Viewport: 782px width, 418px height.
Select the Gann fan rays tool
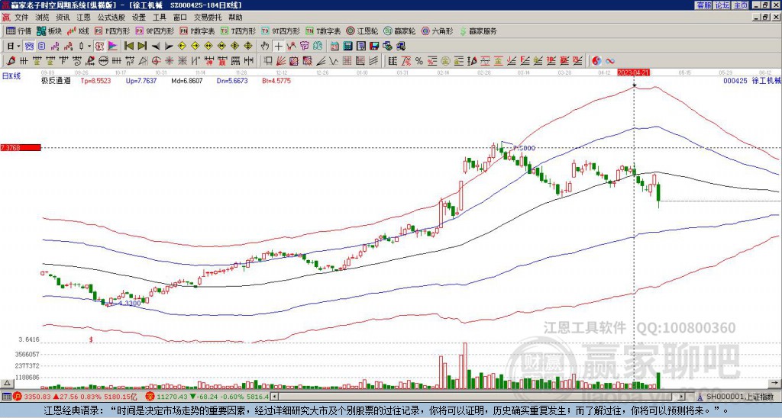click(281, 61)
